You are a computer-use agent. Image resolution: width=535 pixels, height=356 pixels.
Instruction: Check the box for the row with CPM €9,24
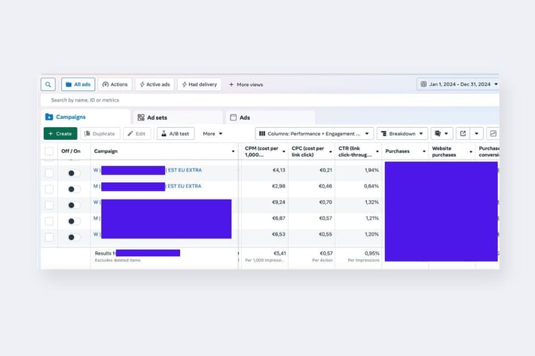(49, 205)
